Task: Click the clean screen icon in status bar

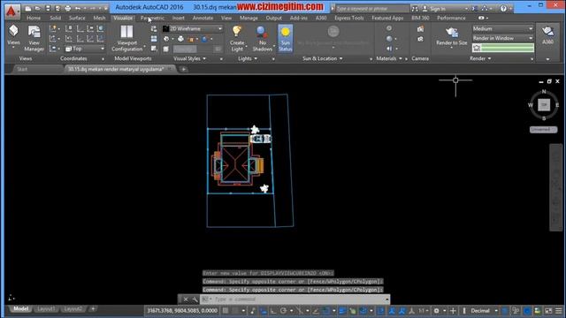Action: pos(548,311)
